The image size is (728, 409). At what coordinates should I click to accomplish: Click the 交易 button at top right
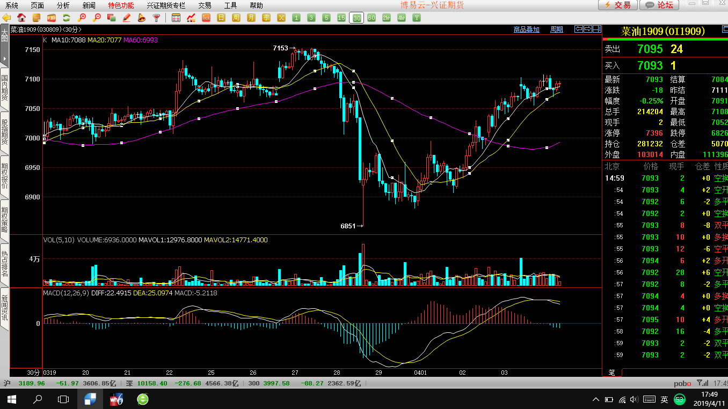click(x=618, y=5)
